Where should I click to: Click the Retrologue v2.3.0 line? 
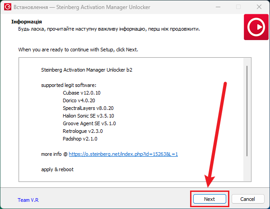click(83, 131)
